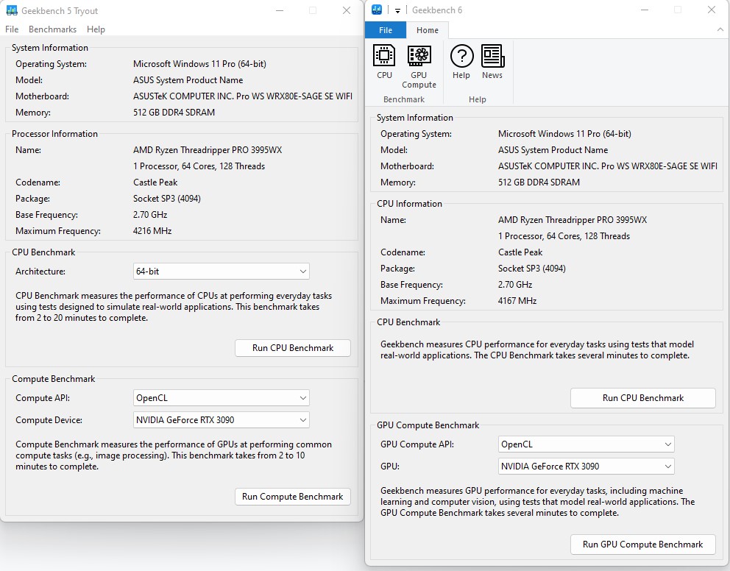This screenshot has width=730, height=571.
Task: Open quick access toolbar customize arrow
Action: pyautogui.click(x=397, y=10)
